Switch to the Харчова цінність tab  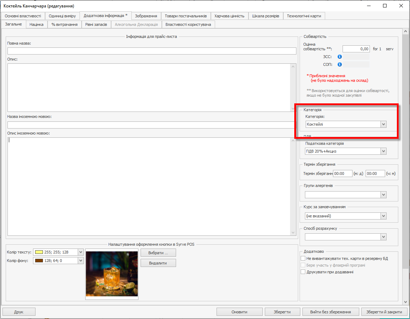229,16
